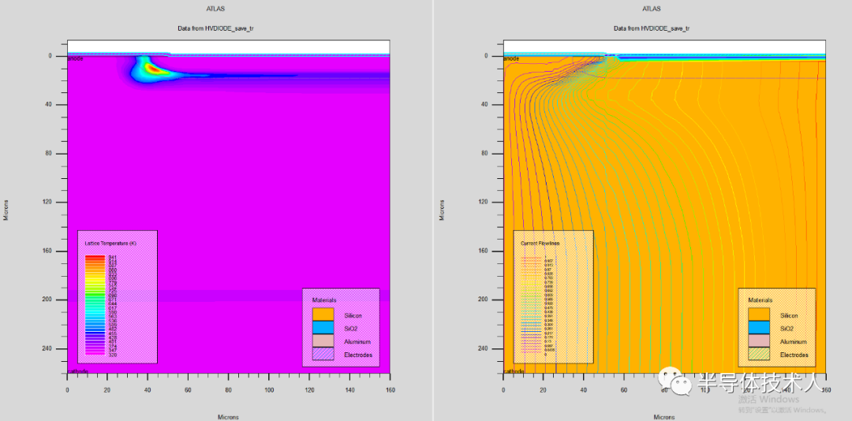The image size is (852, 421).
Task: Click the 'Aluminum' label in left plot legend
Action: (357, 341)
